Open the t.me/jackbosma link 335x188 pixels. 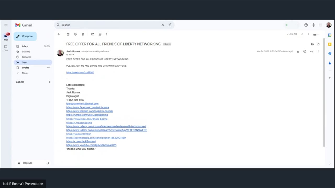tap(79, 123)
